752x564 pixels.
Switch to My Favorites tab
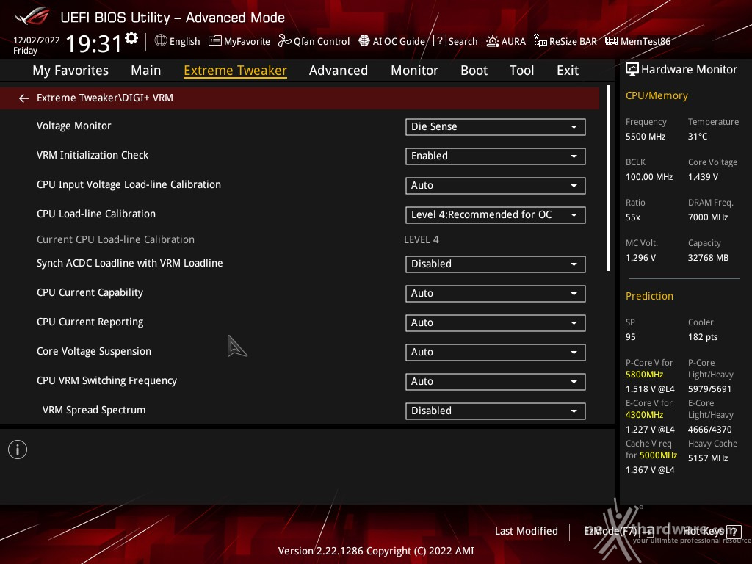(x=70, y=70)
